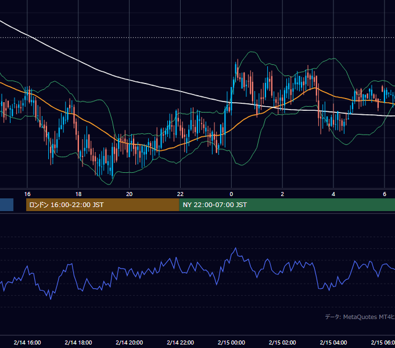Click the '2/14 22:00' time label

click(181, 342)
